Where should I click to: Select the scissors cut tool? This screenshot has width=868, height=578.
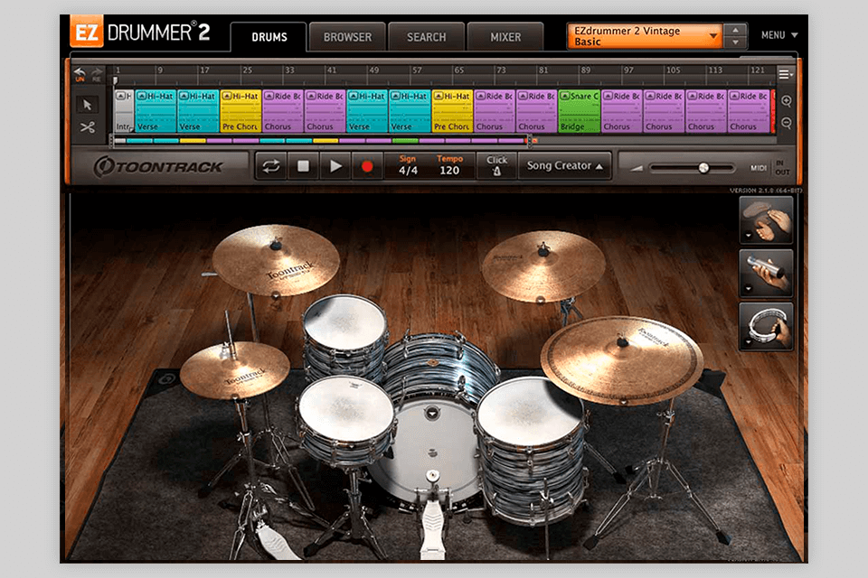point(88,127)
